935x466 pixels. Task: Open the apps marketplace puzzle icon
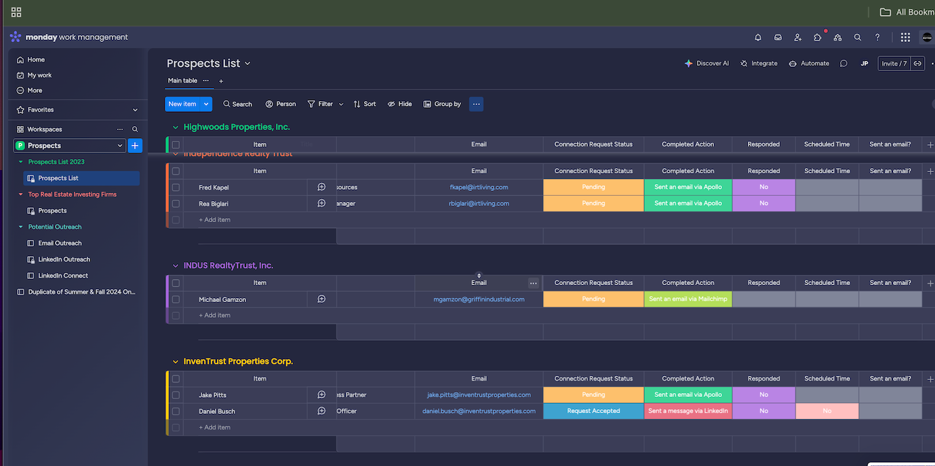818,37
